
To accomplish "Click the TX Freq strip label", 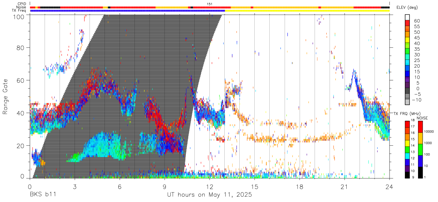I will click(x=19, y=11).
